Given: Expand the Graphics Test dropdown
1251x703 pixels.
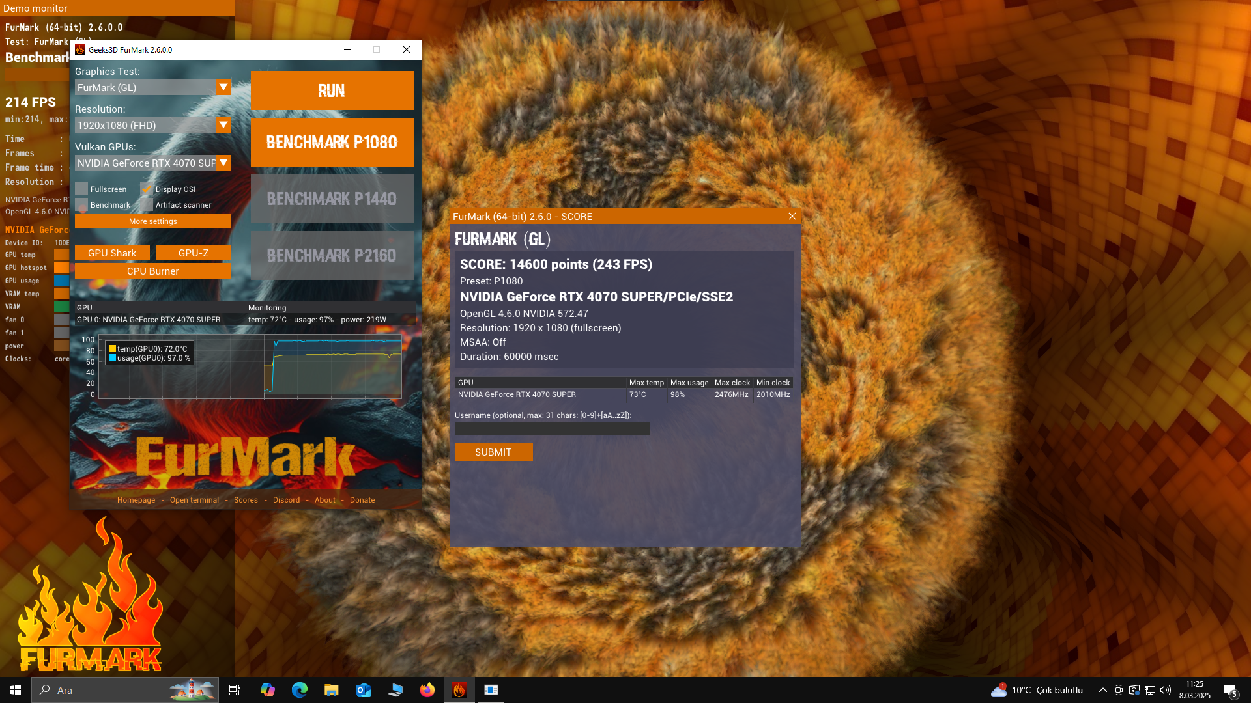Looking at the screenshot, I should tap(223, 87).
